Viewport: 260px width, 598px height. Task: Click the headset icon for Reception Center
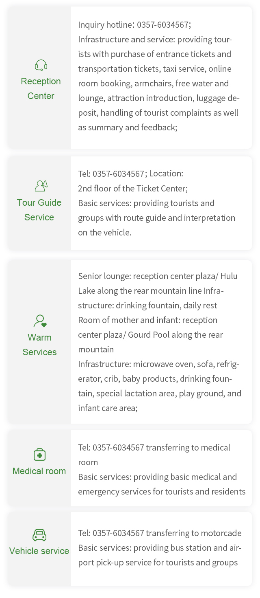[41, 65]
